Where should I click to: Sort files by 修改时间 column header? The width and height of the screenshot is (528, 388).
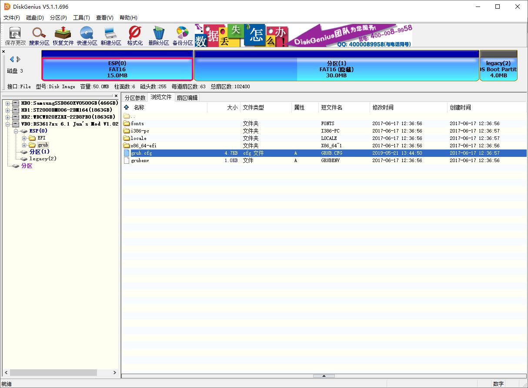pyautogui.click(x=383, y=107)
